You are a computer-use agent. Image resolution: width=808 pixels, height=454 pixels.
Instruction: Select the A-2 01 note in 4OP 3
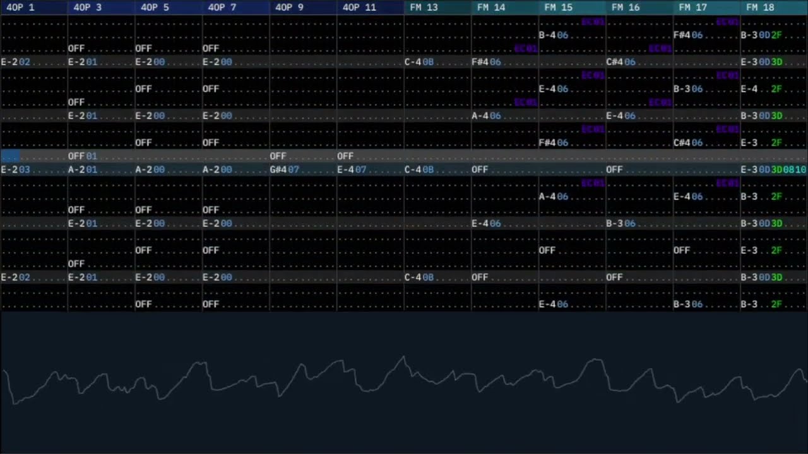click(83, 170)
